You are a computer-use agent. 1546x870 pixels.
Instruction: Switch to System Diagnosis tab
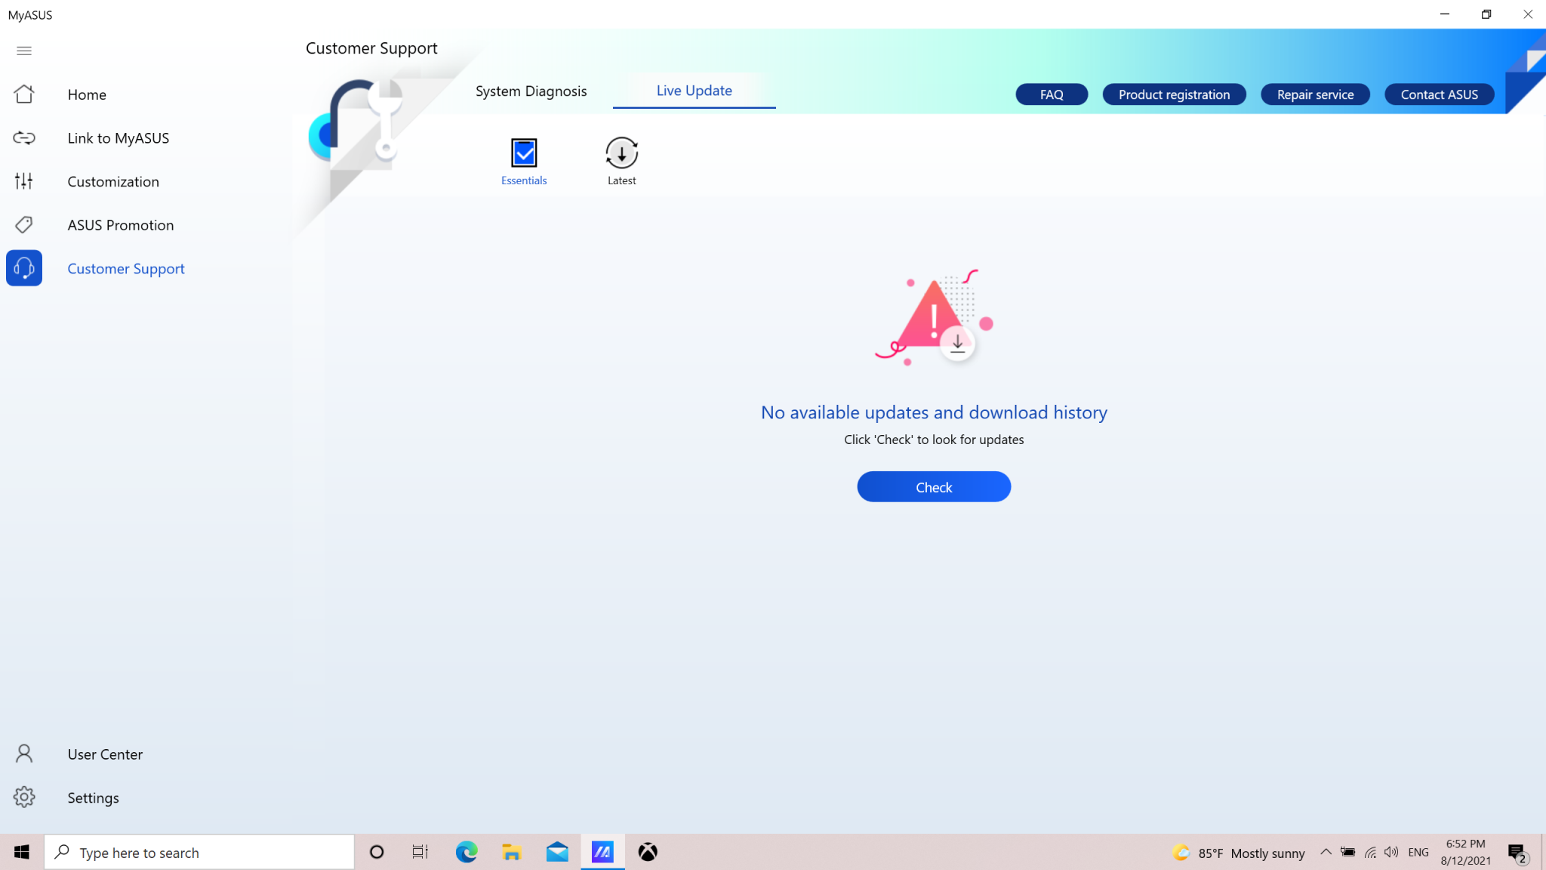[531, 91]
